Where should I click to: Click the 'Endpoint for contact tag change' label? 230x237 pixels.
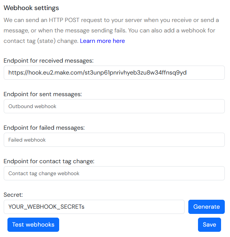tap(49, 161)
